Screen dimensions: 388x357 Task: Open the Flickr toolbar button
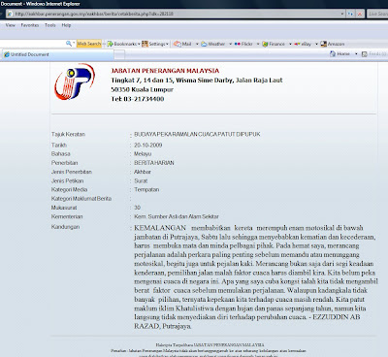pos(243,44)
